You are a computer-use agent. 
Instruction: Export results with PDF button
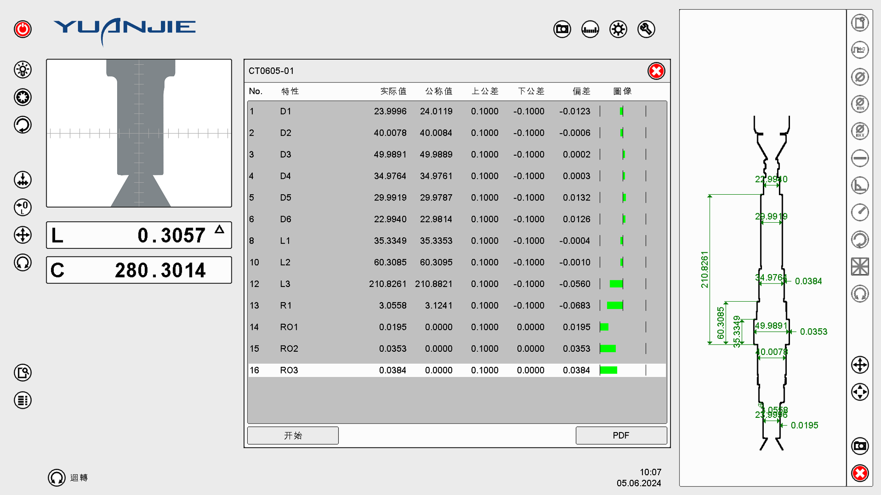(x=621, y=436)
